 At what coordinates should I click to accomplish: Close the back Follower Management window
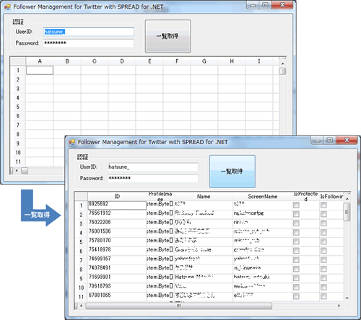pyautogui.click(x=282, y=5)
